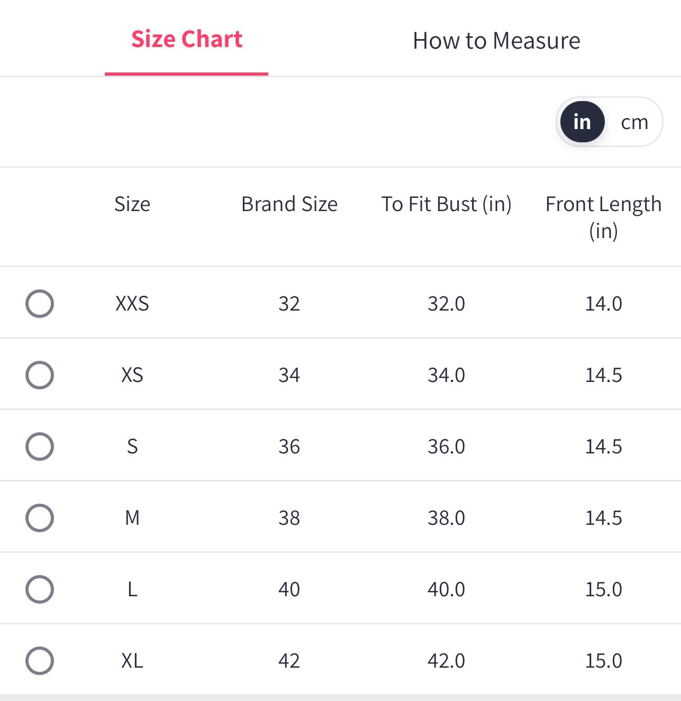Viewport: 681px width, 701px height.
Task: Click brand size 34 cell
Action: click(289, 375)
